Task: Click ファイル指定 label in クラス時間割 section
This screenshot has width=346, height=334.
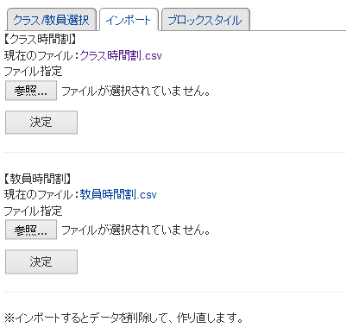Action: 33,72
